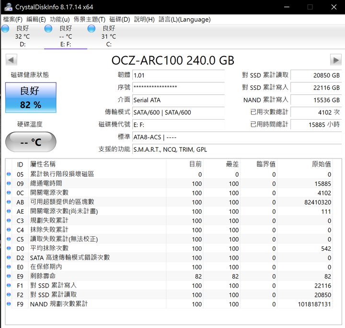This screenshot has height=328, width=345.
Task: Click status dot for attribute C4 row
Action: tap(9, 230)
